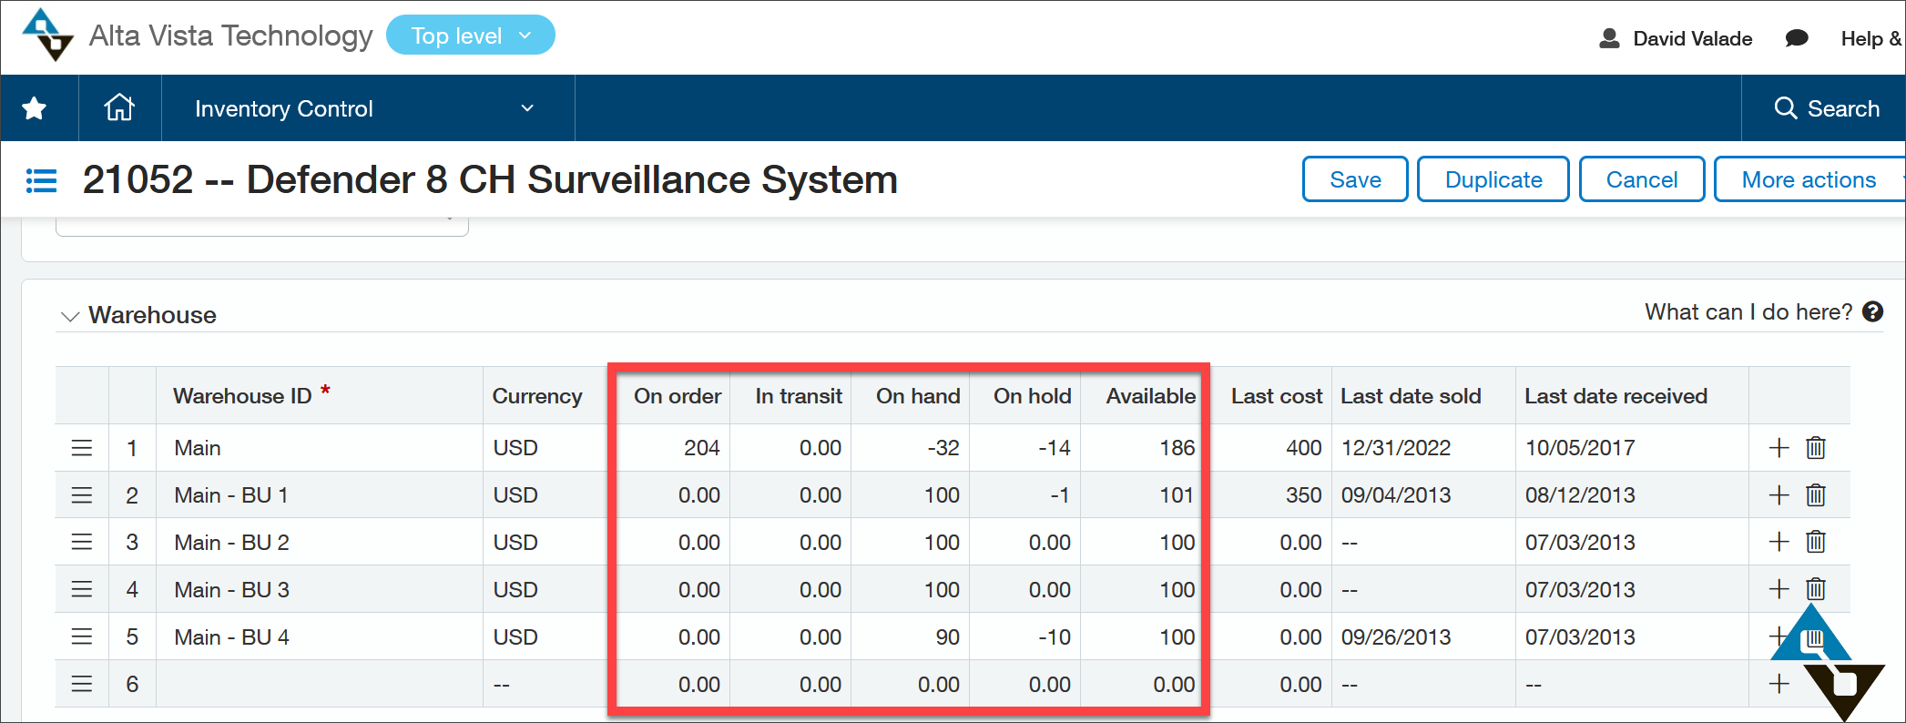Open the favorites star icon

pos(35,108)
